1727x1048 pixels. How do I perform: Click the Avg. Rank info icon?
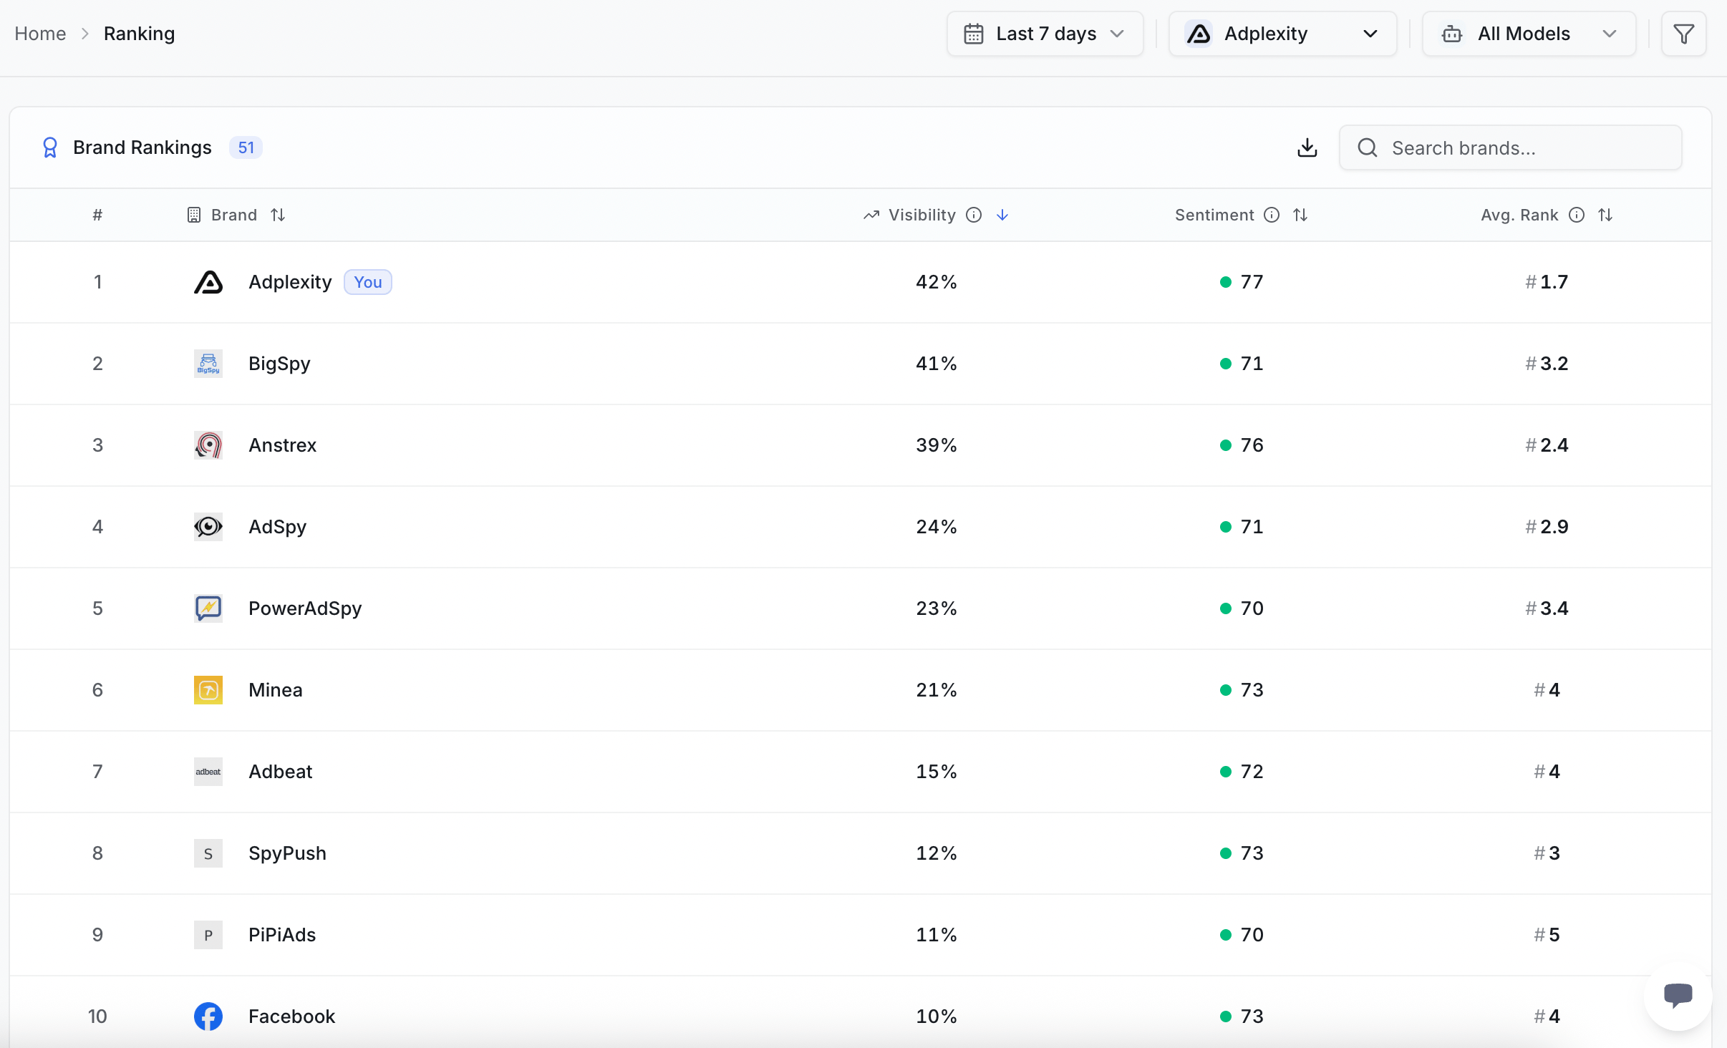click(1577, 215)
